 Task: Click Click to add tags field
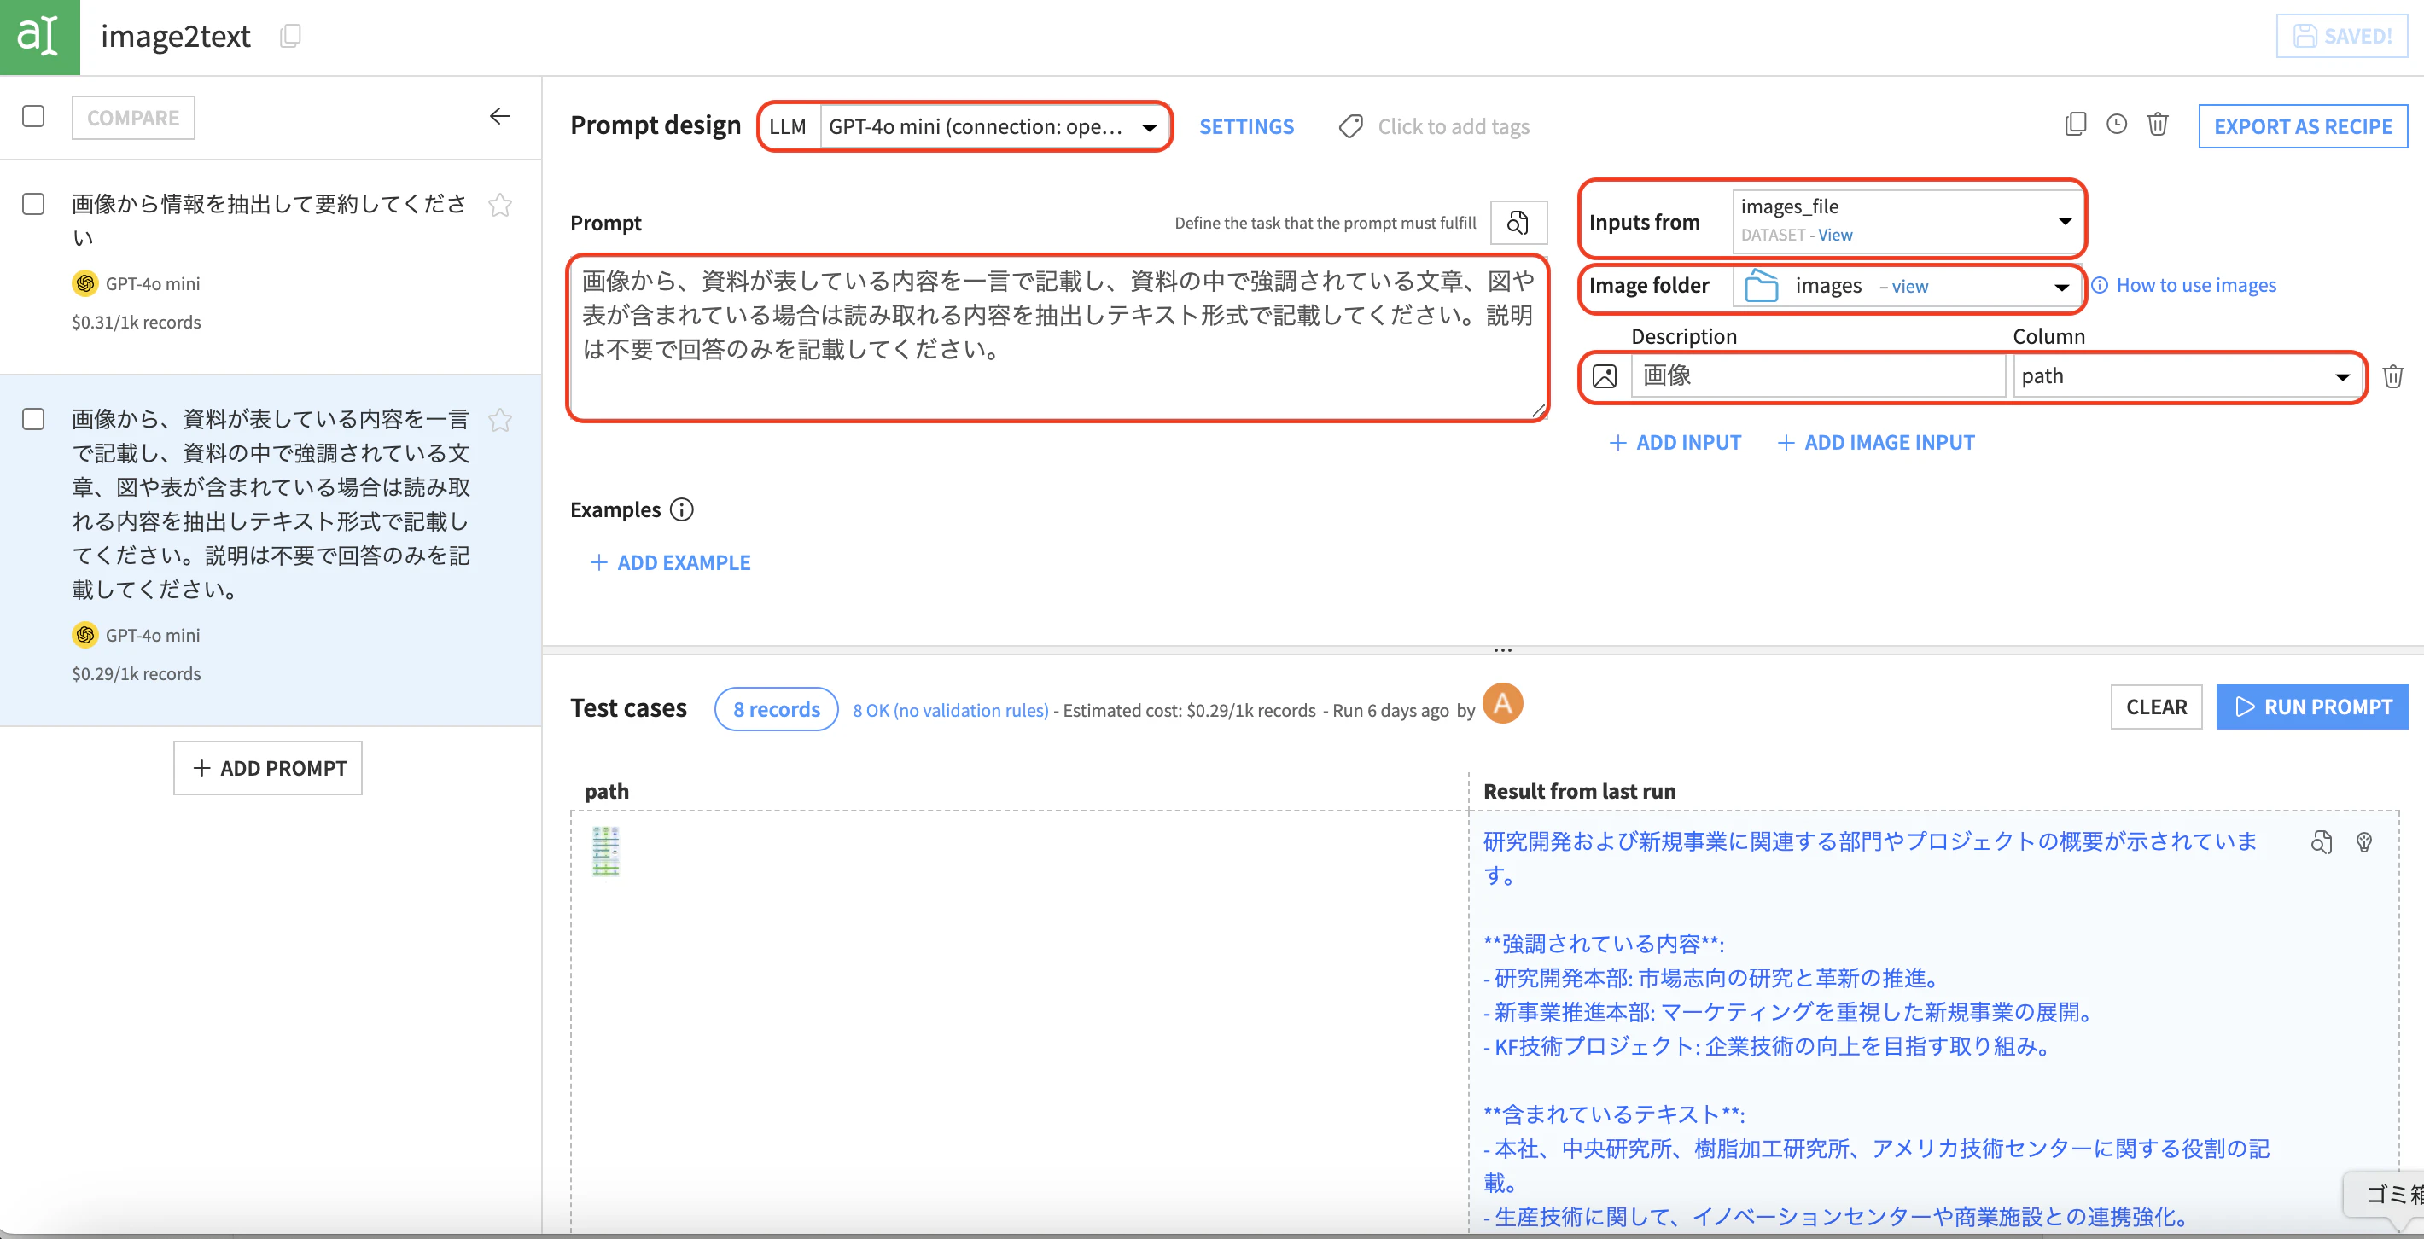point(1454,126)
